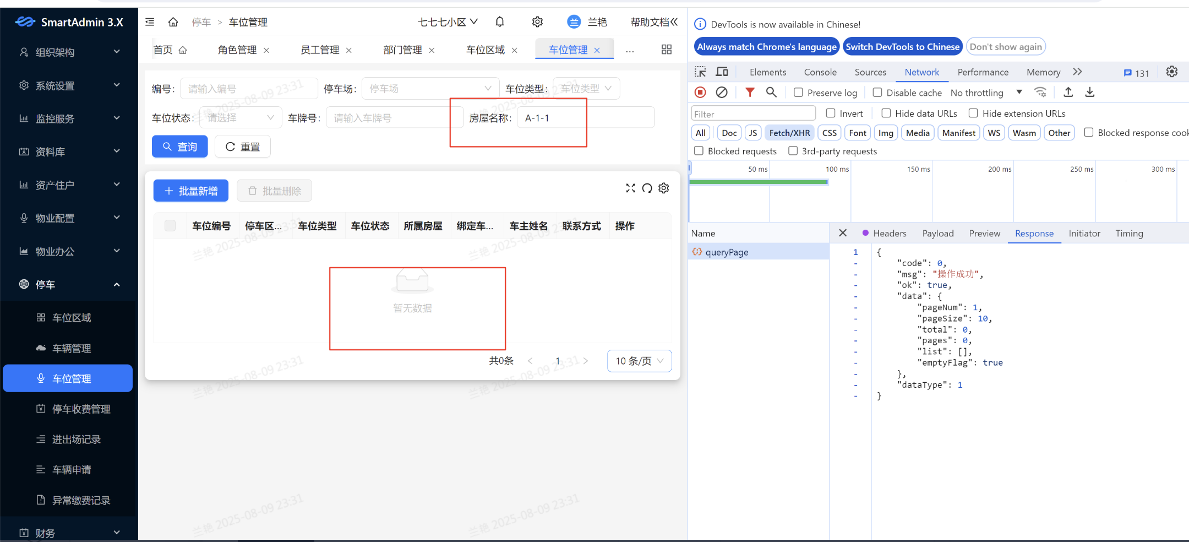The width and height of the screenshot is (1189, 542).
Task: Collapse the 停车 sidebar menu section
Action: tap(69, 284)
